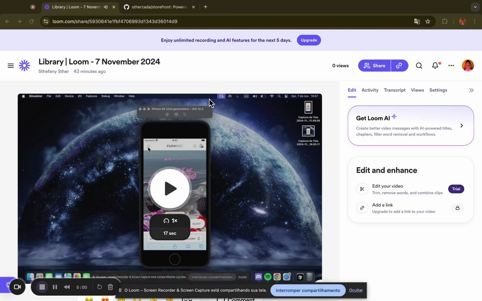View site information for loom.com
This screenshot has width=482, height=301.
click(46, 21)
